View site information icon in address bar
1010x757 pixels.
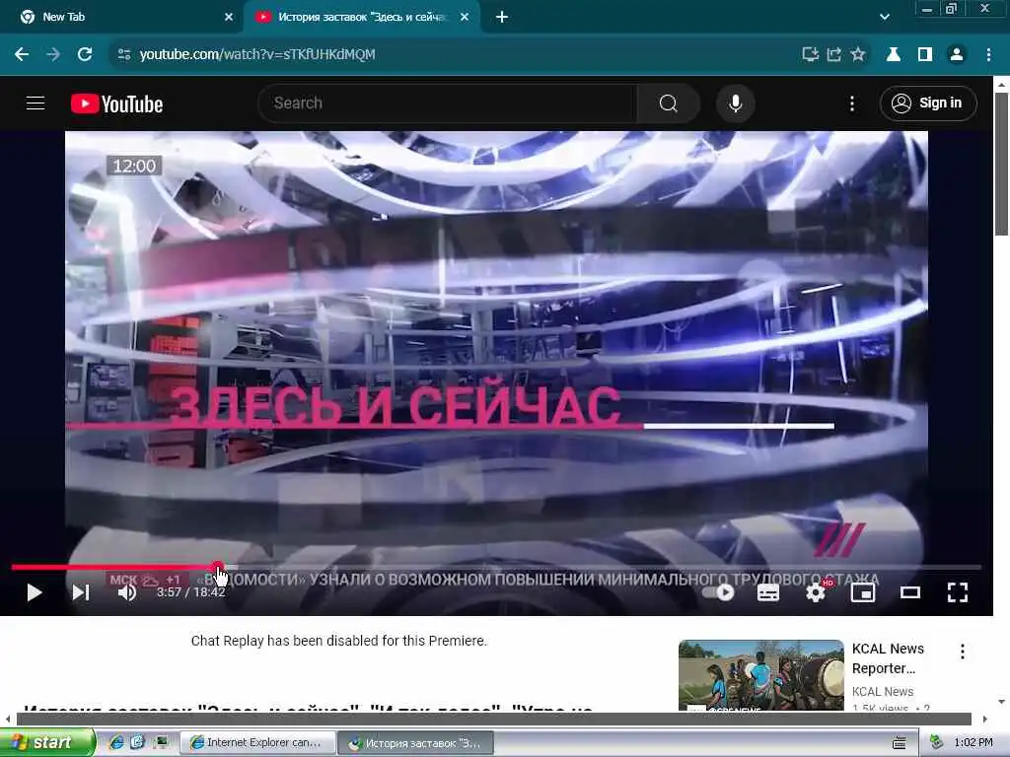[123, 54]
